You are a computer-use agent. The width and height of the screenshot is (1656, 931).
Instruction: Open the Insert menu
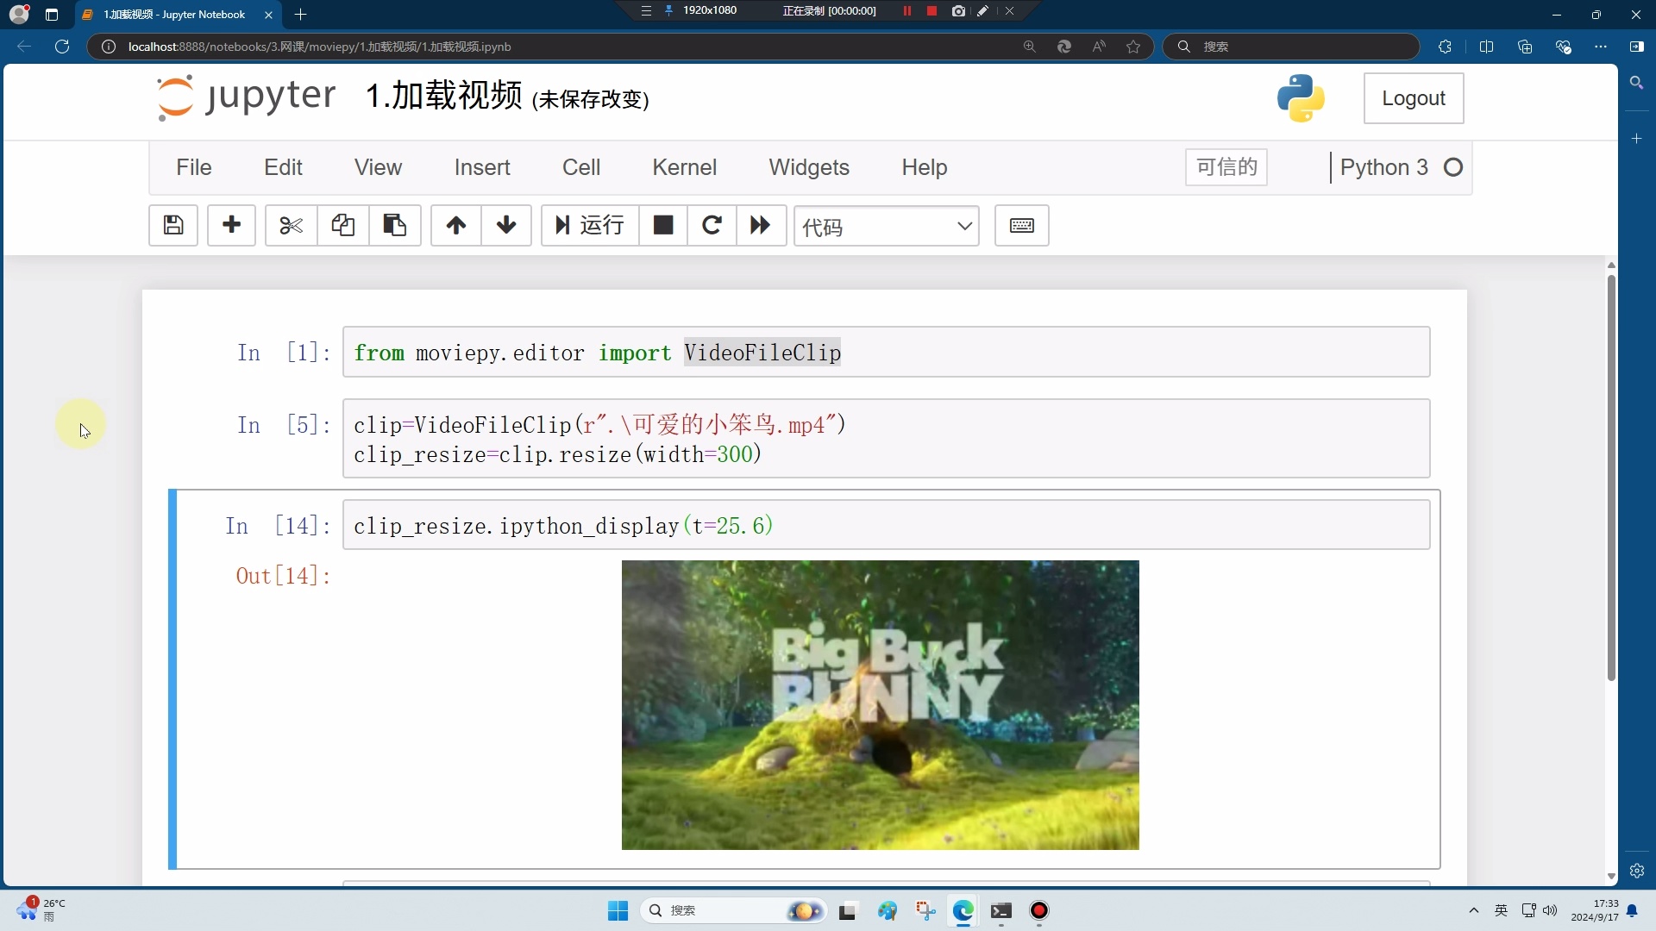(x=482, y=167)
